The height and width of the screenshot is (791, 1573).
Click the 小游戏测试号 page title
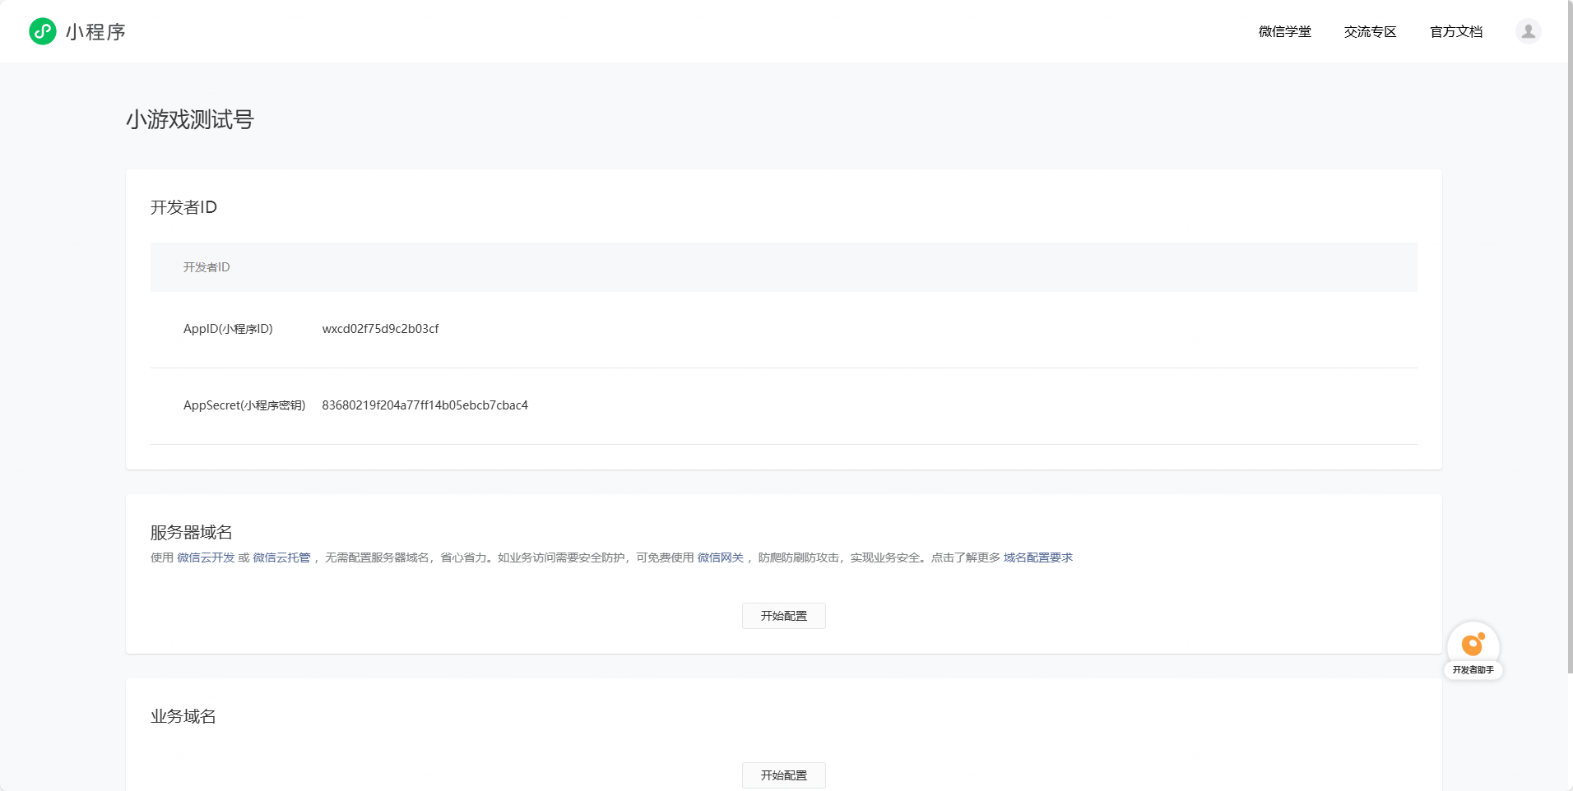(190, 120)
